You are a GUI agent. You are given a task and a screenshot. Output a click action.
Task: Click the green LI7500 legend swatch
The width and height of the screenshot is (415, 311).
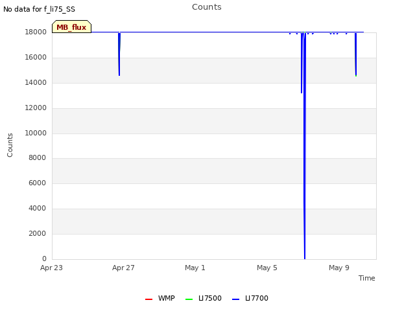click(189, 299)
